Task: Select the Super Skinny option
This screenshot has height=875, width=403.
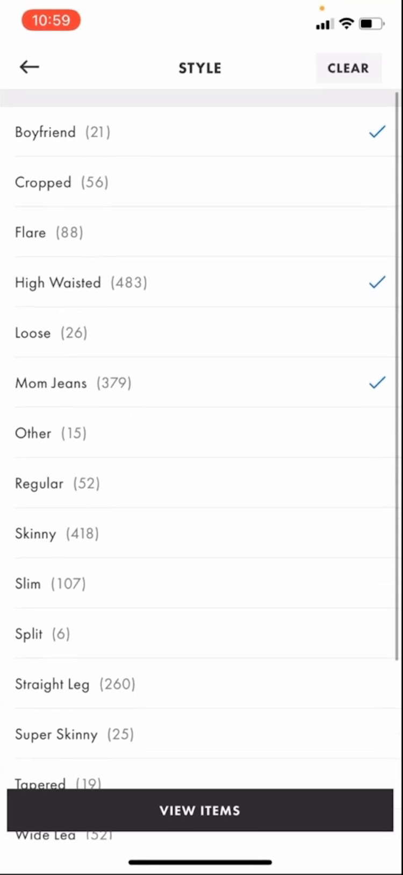Action: 74,734
